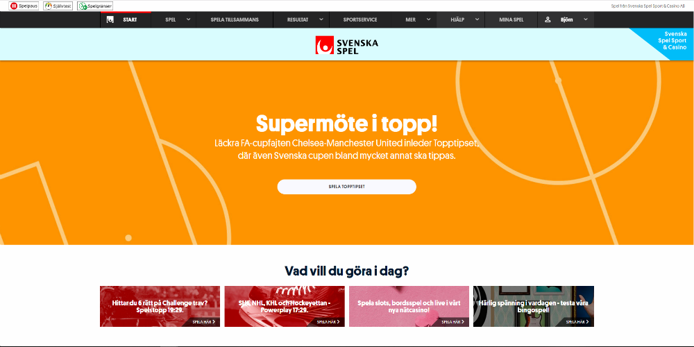Go to the MINA SPEL tab
This screenshot has width=694, height=347.
click(511, 19)
